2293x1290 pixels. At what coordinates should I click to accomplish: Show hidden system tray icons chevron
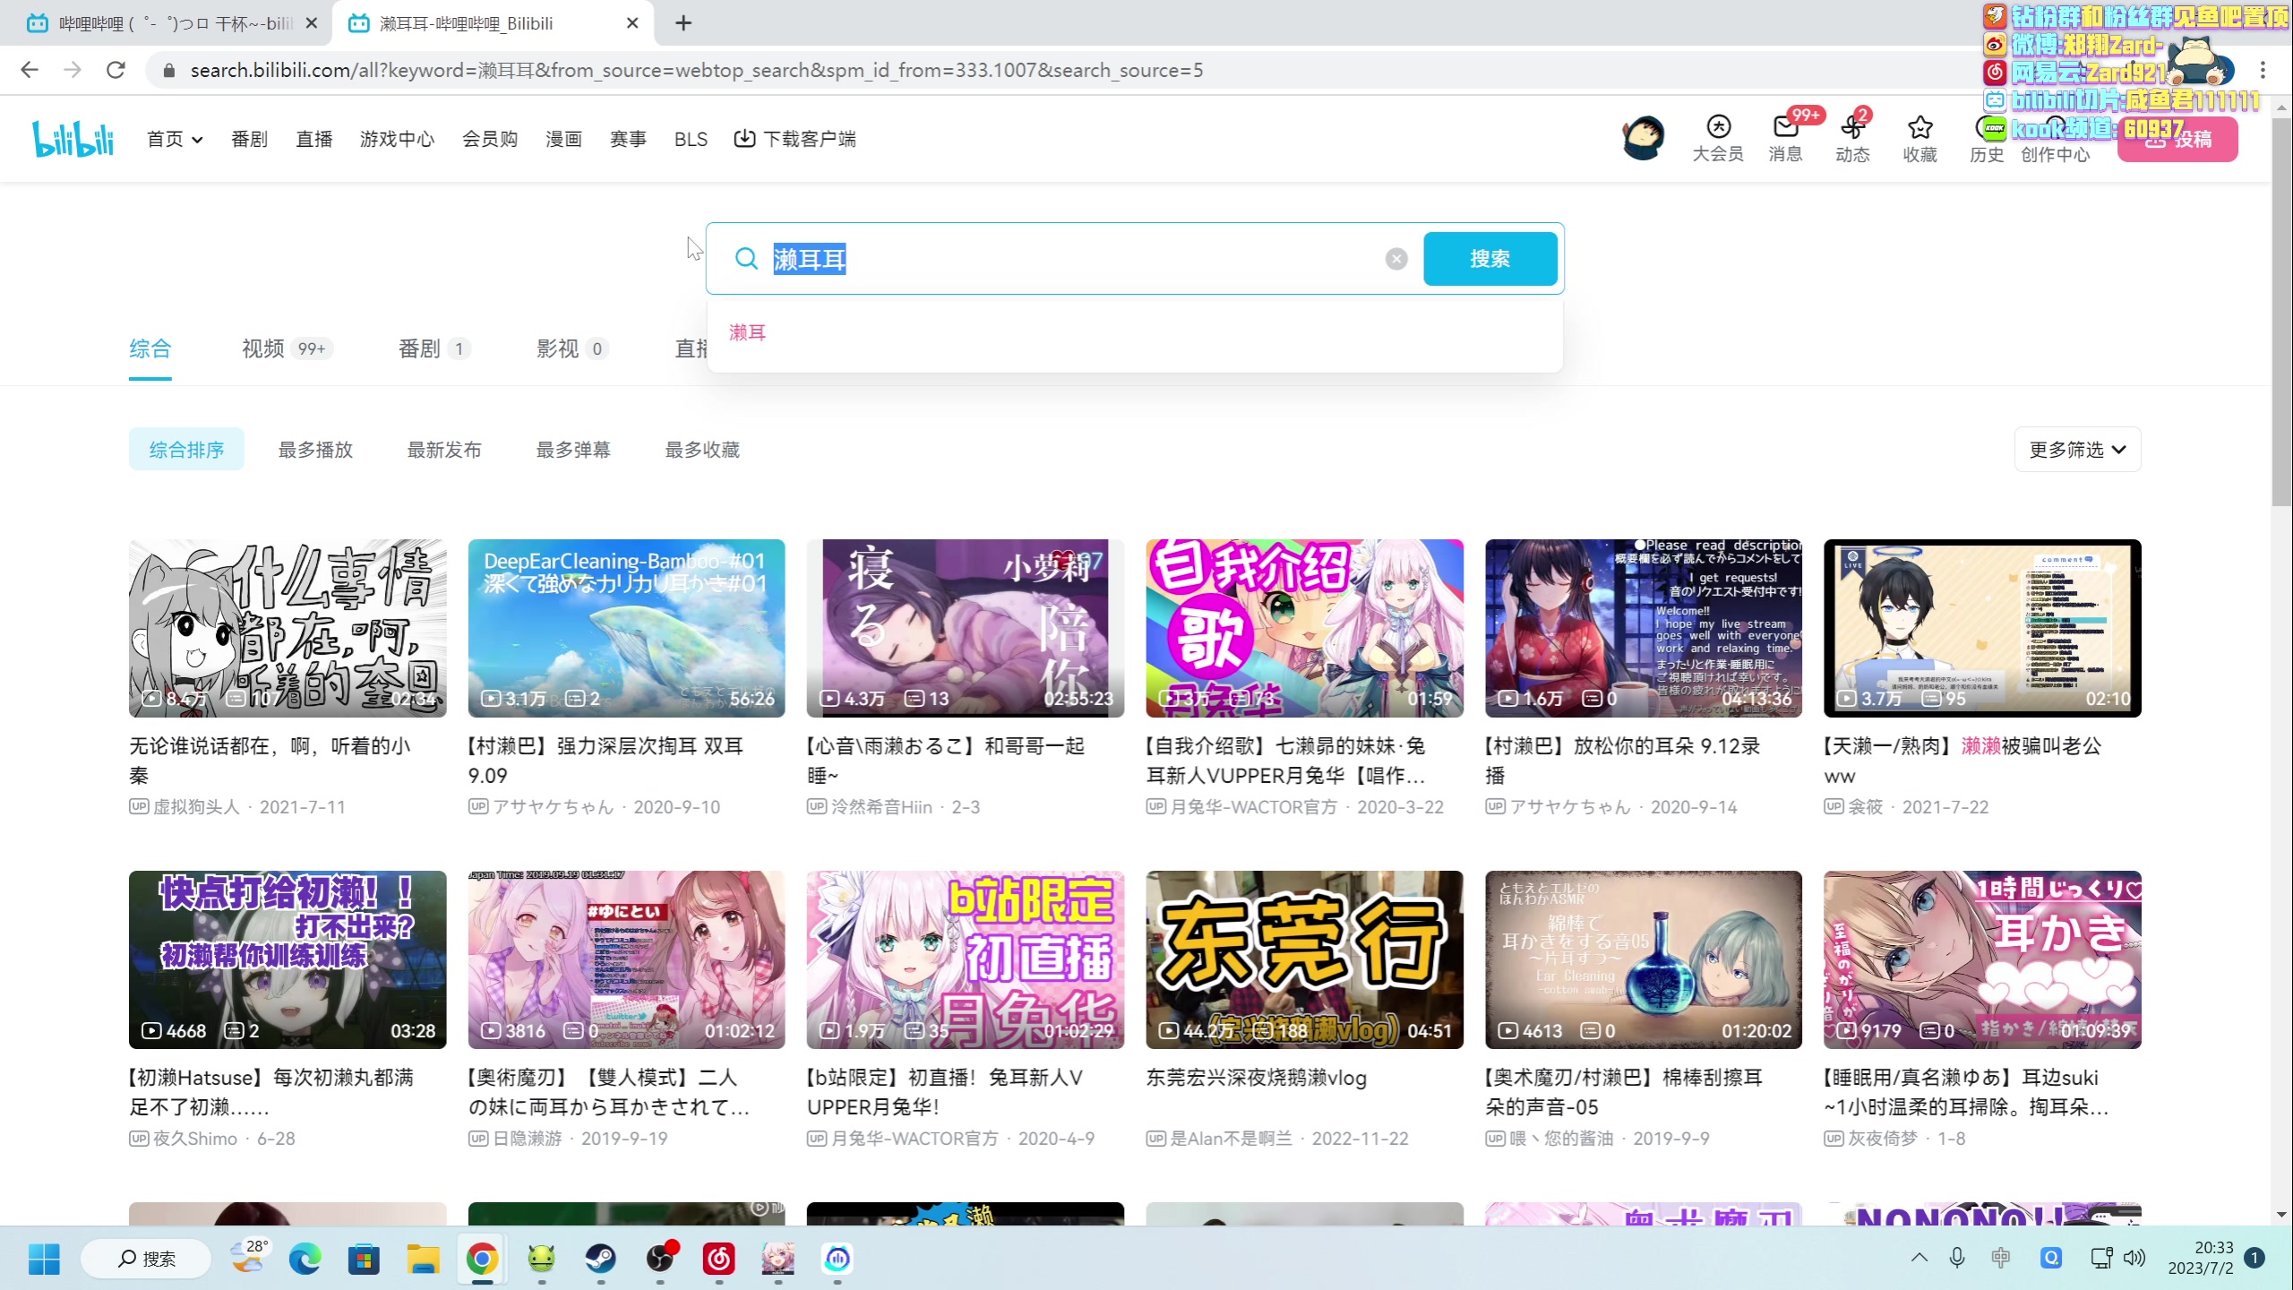tap(1919, 1258)
